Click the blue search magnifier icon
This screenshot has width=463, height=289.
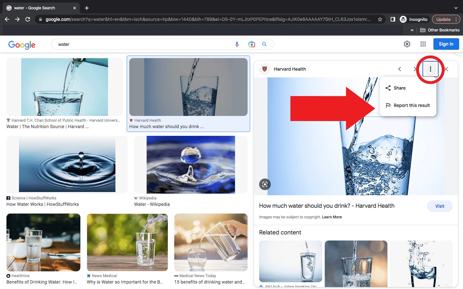264,44
